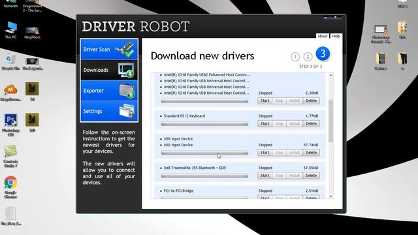418x235 pixels.
Task: Click the Dell Truemobile Bluetooth progress bar
Action: [204, 176]
